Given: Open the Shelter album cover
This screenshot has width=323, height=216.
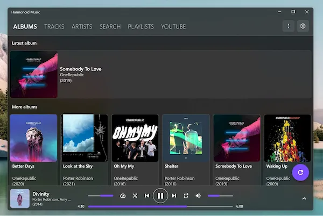Looking at the screenshot, I should [x=186, y=138].
